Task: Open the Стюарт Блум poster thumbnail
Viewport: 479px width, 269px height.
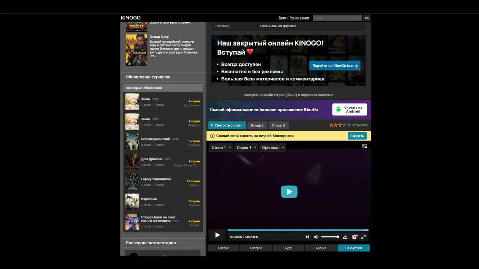Action: 132,222
